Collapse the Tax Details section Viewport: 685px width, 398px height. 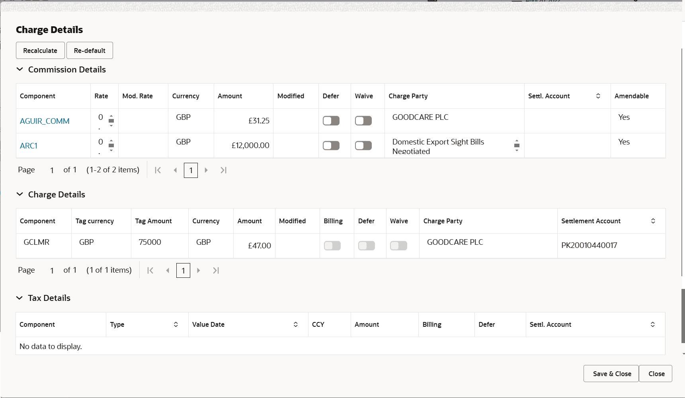point(20,298)
